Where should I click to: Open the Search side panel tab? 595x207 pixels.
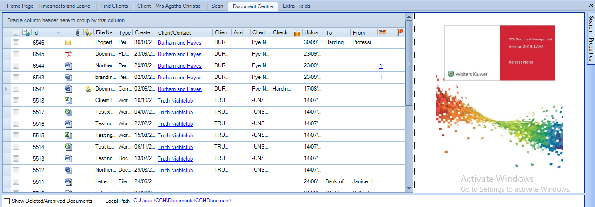[590, 24]
